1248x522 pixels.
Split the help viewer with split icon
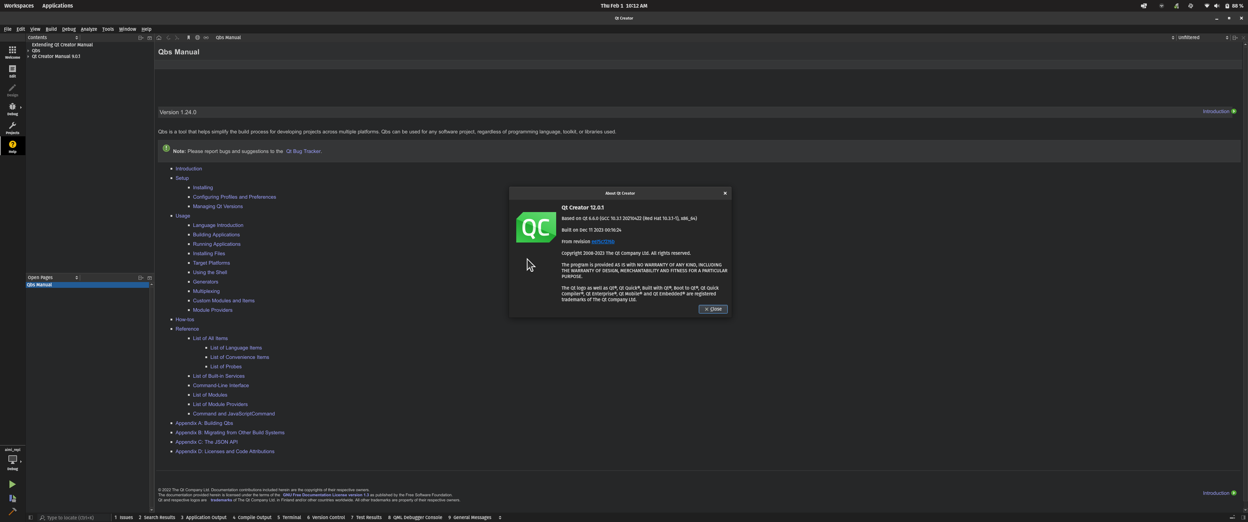pyautogui.click(x=1235, y=37)
